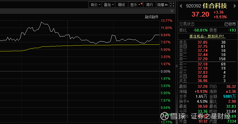Viewport: 238px width, 124px height.
Task: Click 量比 value 2.98
Action: [232, 101]
